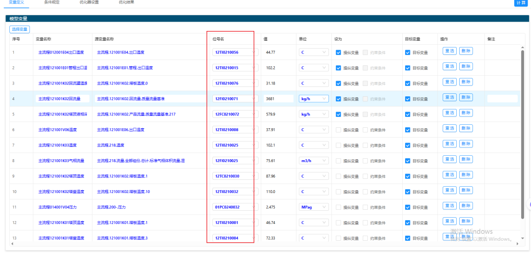The image size is (531, 254).
Task: Open the 12TI0210056 tag name dropdown
Action: [x=236, y=53]
